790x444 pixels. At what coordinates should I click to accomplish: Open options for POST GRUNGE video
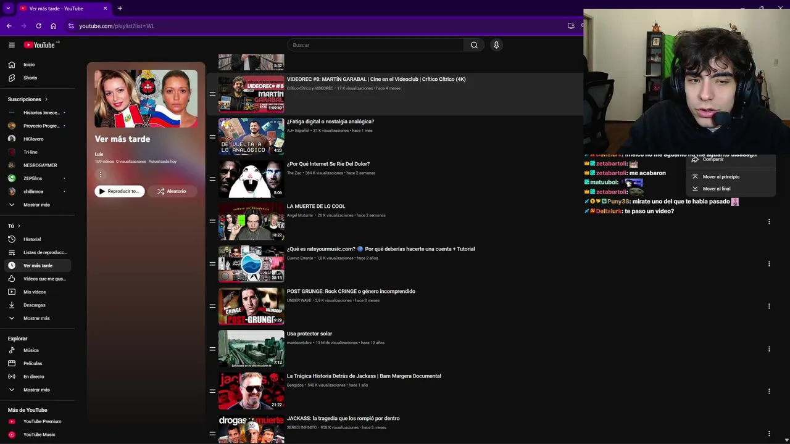pos(769,306)
